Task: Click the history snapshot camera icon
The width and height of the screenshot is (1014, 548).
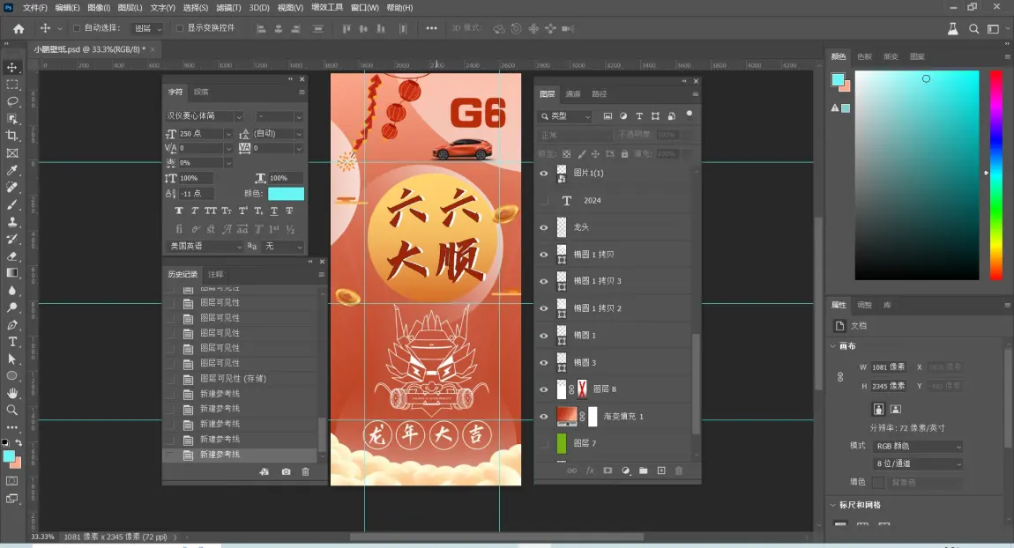Action: click(x=286, y=472)
